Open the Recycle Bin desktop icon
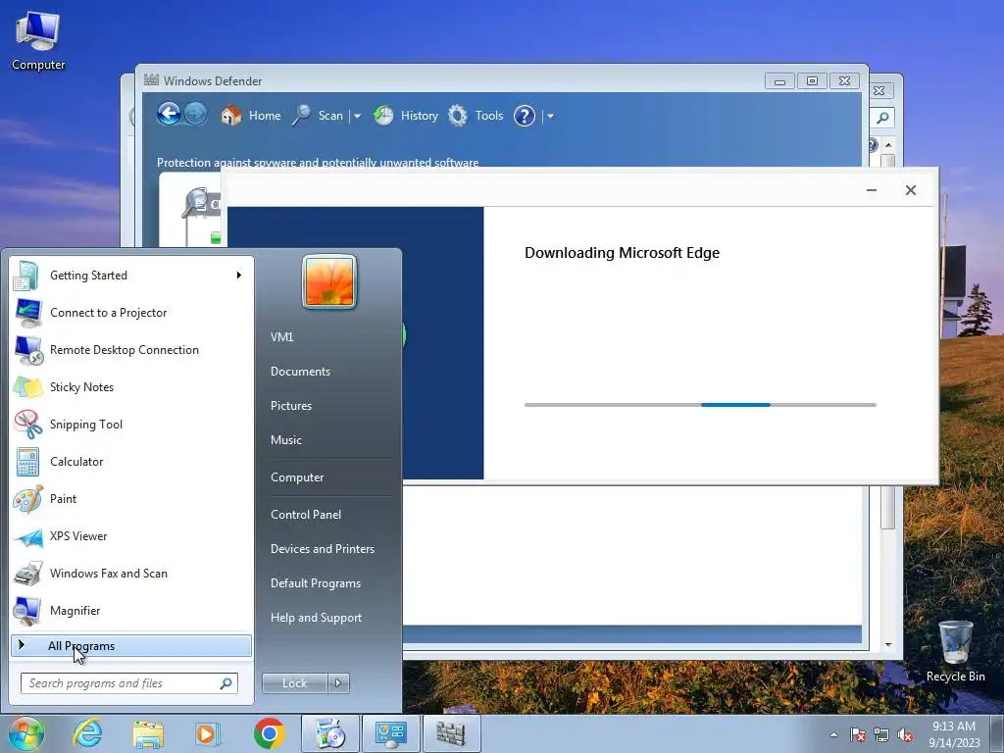This screenshot has height=753, width=1004. pos(955,651)
